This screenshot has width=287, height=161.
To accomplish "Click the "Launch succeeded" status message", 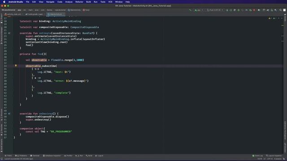I will (19, 159).
